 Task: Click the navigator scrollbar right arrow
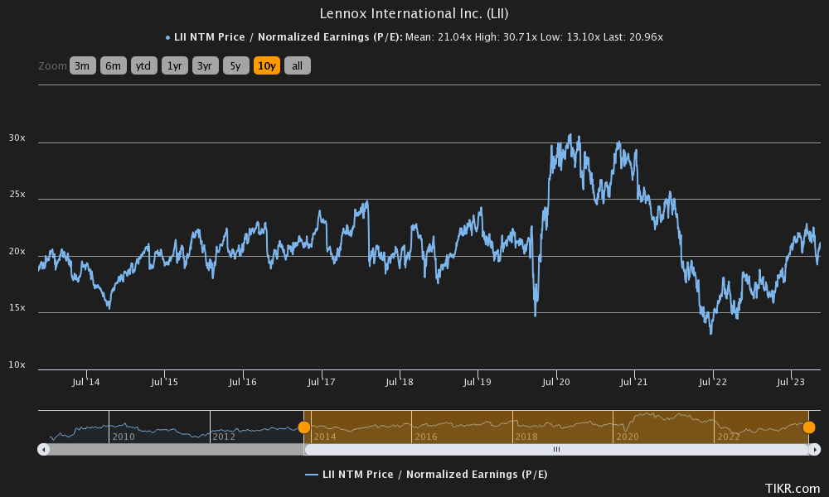tap(815, 450)
